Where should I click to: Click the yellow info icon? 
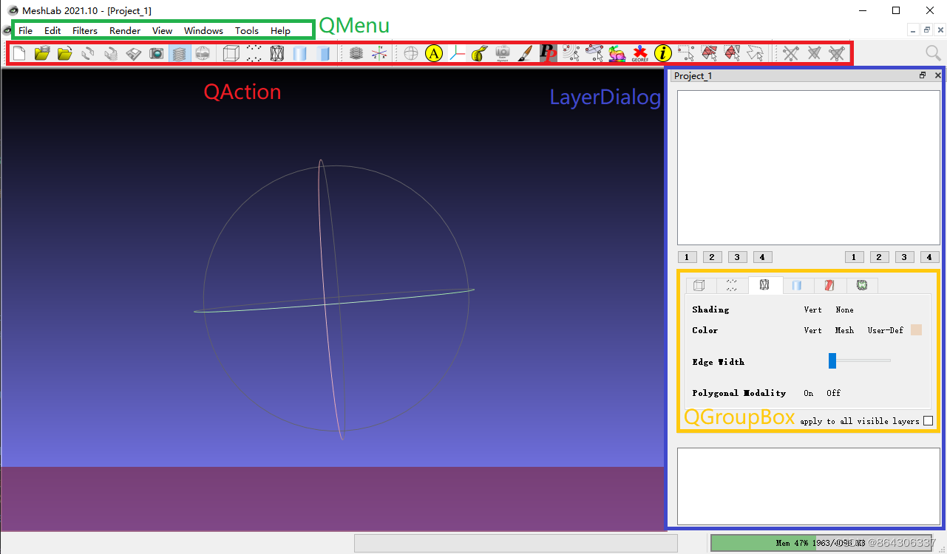click(x=663, y=53)
